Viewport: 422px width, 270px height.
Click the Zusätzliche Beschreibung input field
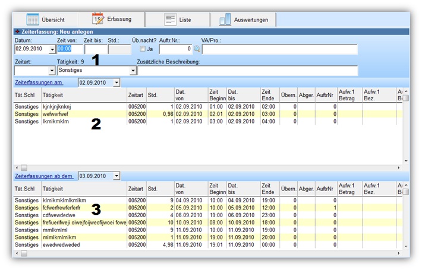248,71
